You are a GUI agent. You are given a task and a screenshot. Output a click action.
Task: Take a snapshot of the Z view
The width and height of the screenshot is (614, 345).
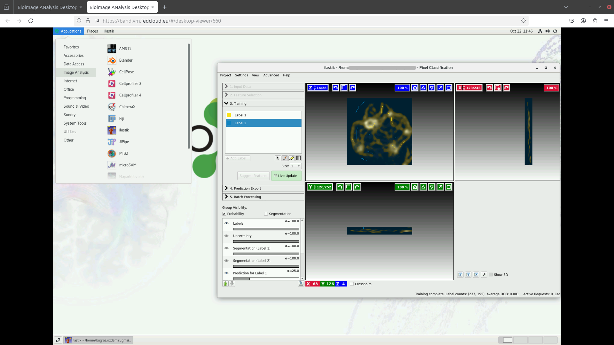415,88
